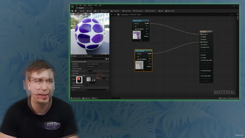The image size is (245, 138).
Task: Click the Metallic input pin
Action: pyautogui.click(x=201, y=37)
